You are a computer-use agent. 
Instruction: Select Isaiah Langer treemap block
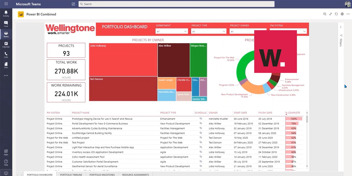click(167, 83)
